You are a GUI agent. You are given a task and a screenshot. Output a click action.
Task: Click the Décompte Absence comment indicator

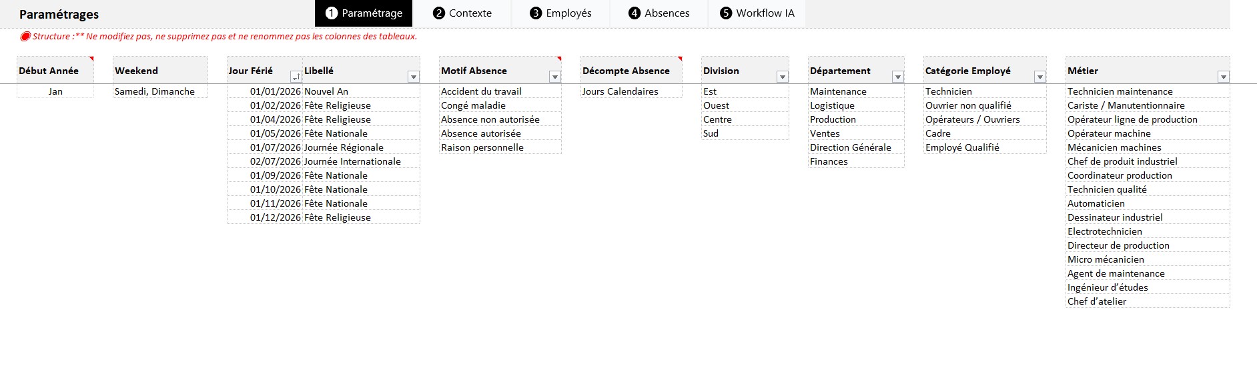(680, 59)
